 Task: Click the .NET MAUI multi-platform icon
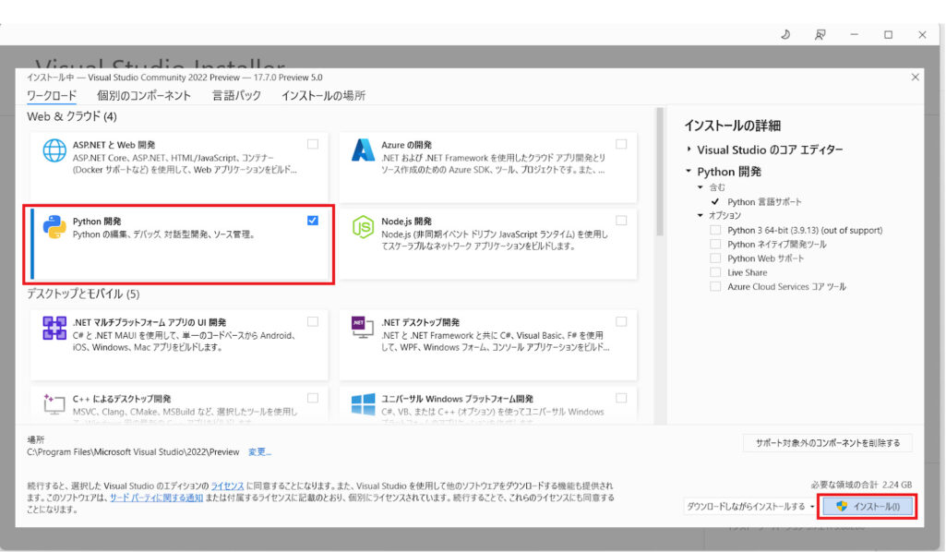[54, 329]
